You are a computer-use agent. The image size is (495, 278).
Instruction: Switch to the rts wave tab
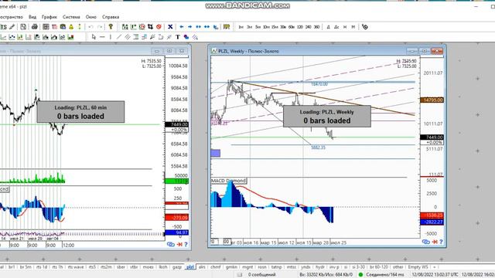click(76, 267)
